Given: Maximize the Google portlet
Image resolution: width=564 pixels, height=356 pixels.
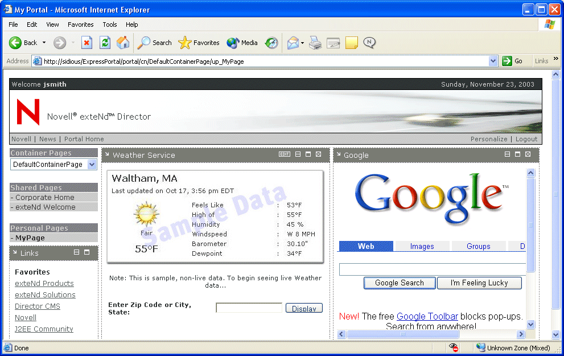Looking at the screenshot, I should tap(517, 154).
